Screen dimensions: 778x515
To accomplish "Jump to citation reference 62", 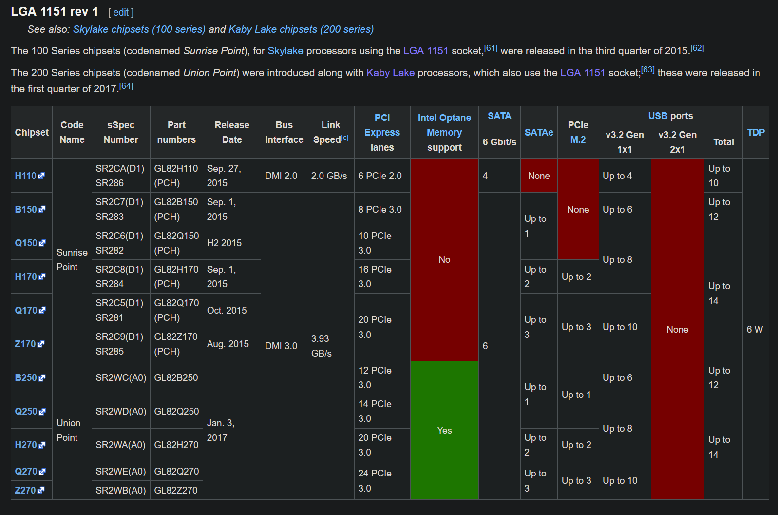I will click(697, 48).
